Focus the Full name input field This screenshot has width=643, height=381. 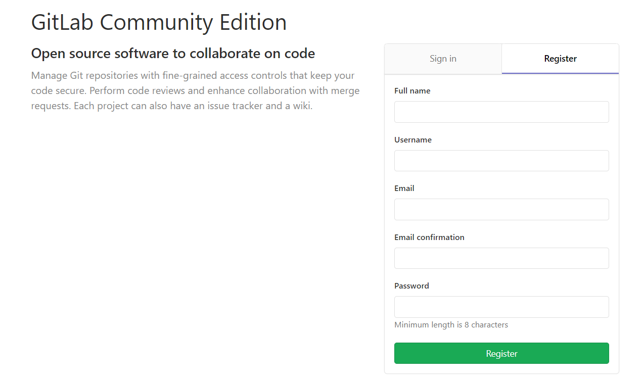point(501,112)
